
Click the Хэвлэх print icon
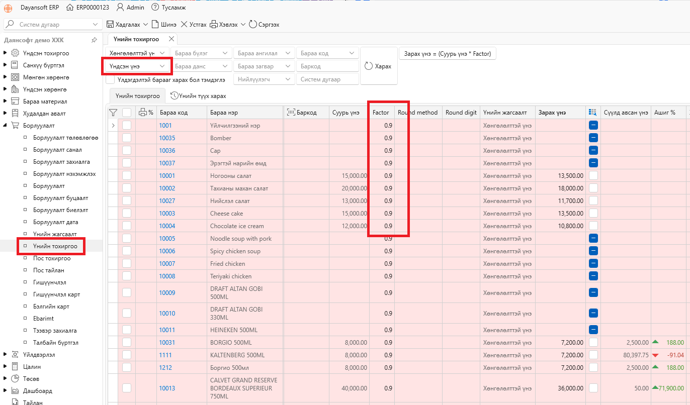[x=213, y=24]
